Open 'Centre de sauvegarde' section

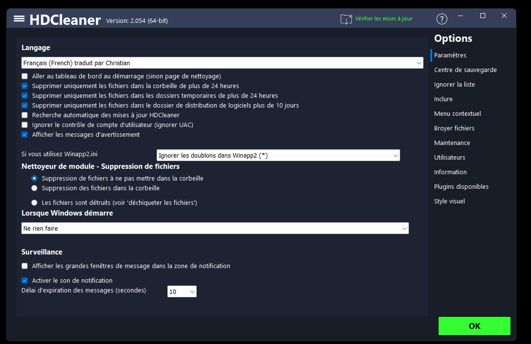(465, 70)
